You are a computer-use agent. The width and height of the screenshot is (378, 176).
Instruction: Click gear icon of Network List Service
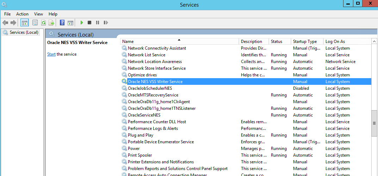tap(124, 55)
